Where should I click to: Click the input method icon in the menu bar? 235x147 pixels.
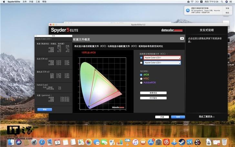(x=201, y=2)
